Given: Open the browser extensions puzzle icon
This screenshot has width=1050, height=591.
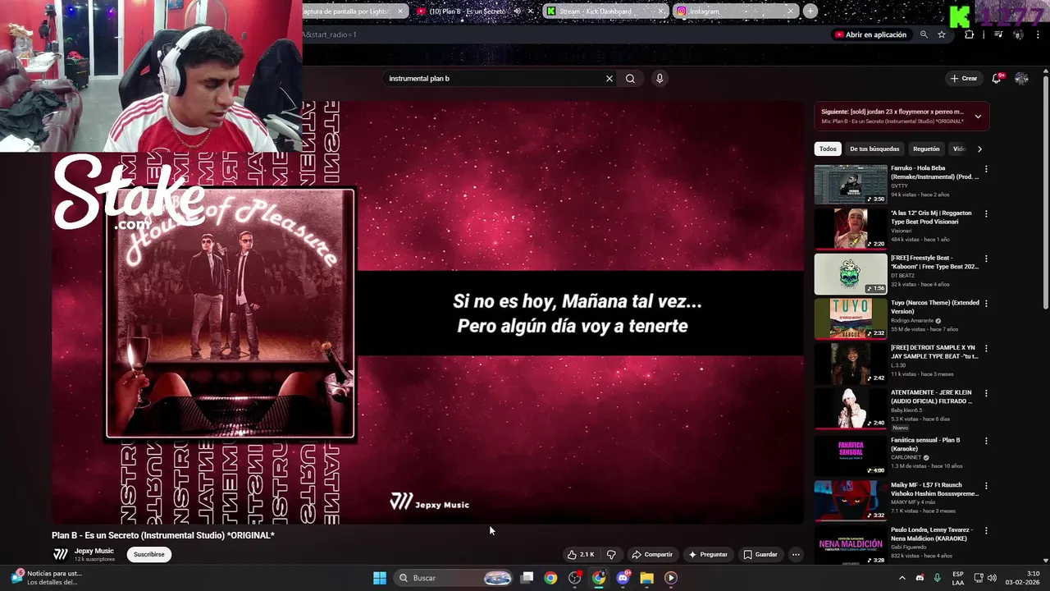Looking at the screenshot, I should (970, 34).
